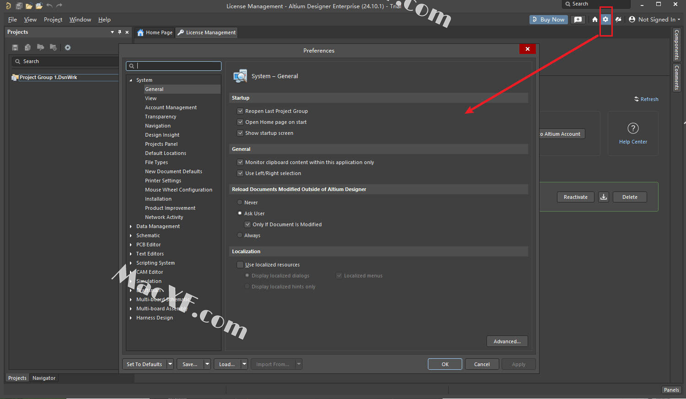Expand the Text Editors tree node

pyautogui.click(x=131, y=254)
